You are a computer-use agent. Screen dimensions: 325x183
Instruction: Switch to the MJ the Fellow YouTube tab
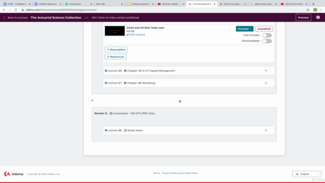[x=295, y=4]
